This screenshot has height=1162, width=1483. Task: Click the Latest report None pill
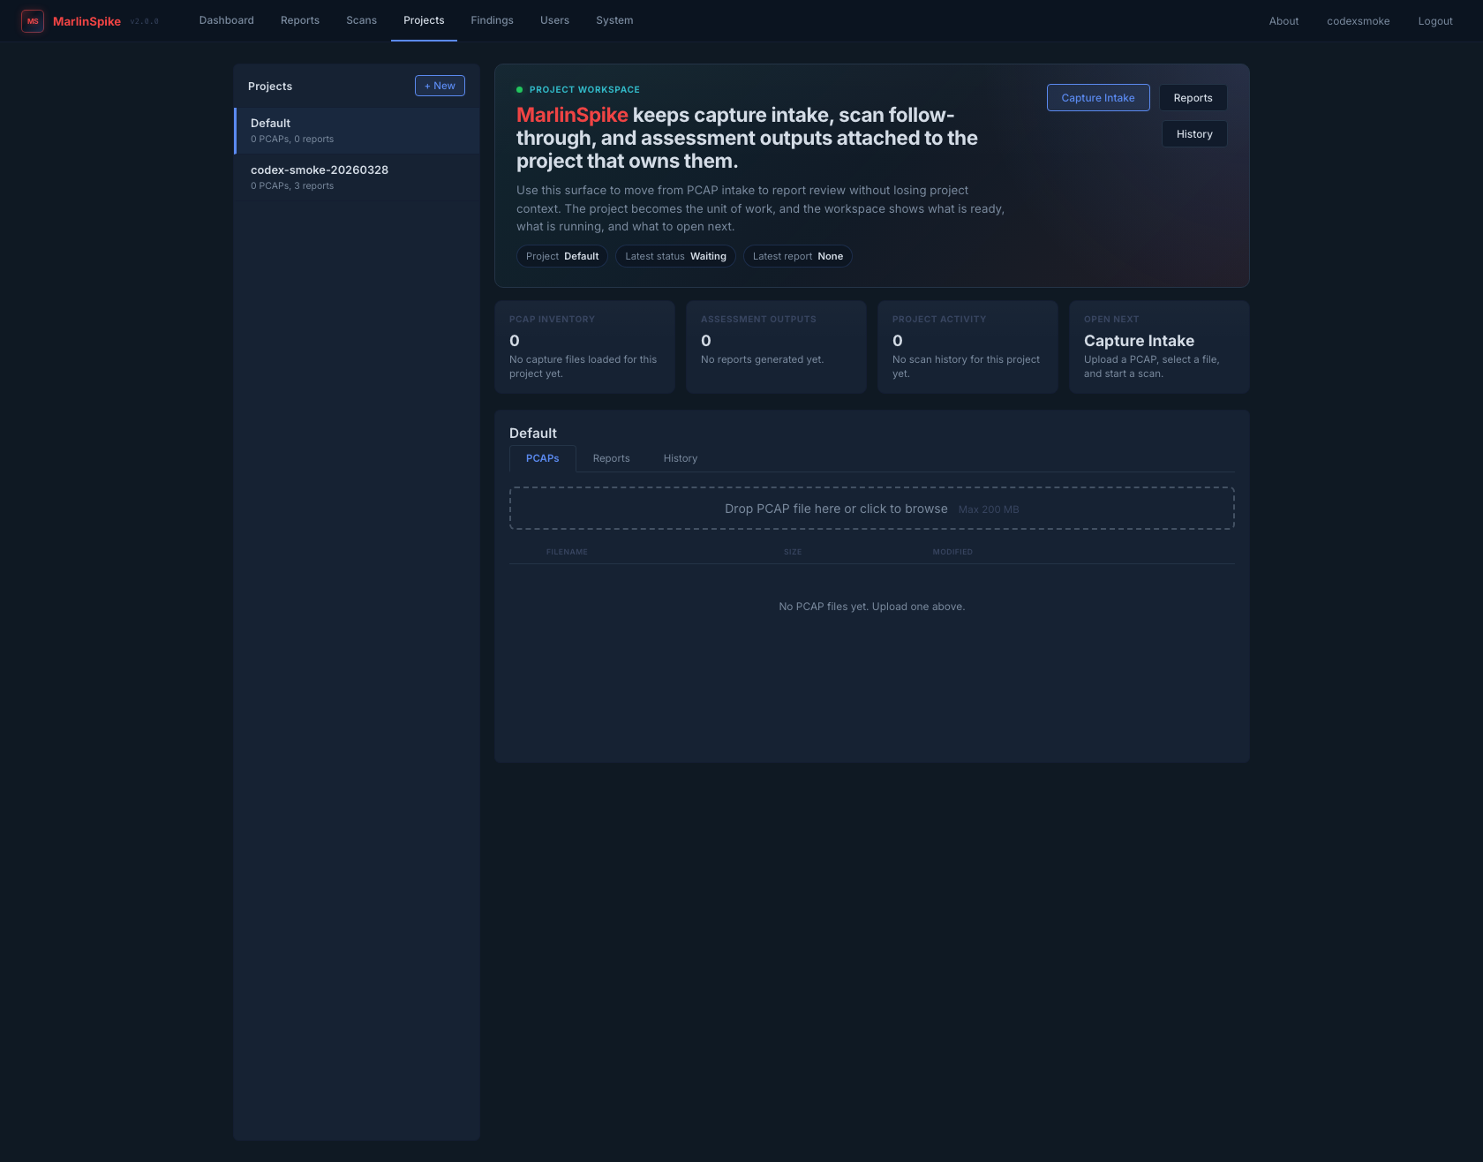pyautogui.click(x=798, y=256)
